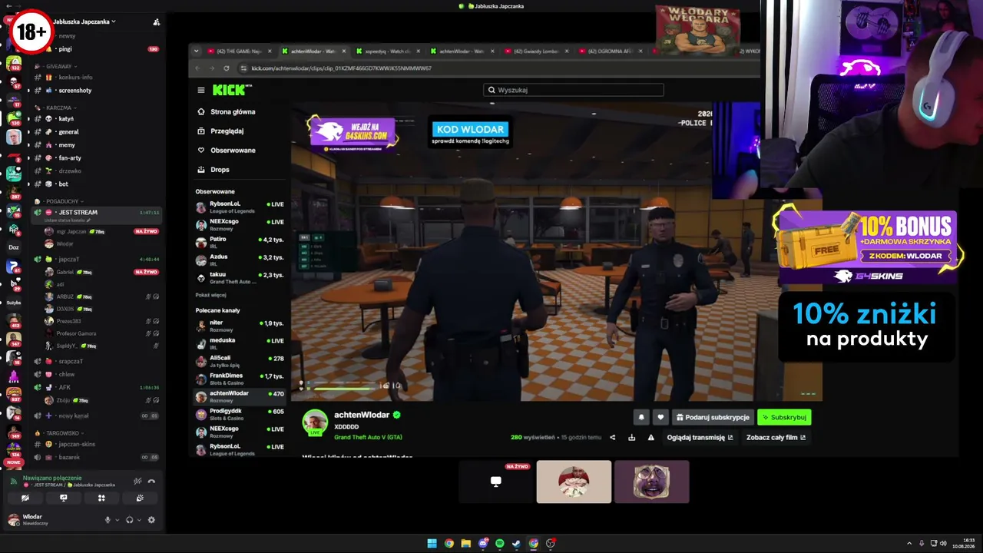Select the pixel-face stream thumbnail in Discord
The height and width of the screenshot is (553, 983).
pyautogui.click(x=652, y=482)
